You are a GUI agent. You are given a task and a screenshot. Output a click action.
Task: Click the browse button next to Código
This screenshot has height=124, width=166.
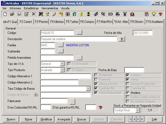[x=79, y=33]
